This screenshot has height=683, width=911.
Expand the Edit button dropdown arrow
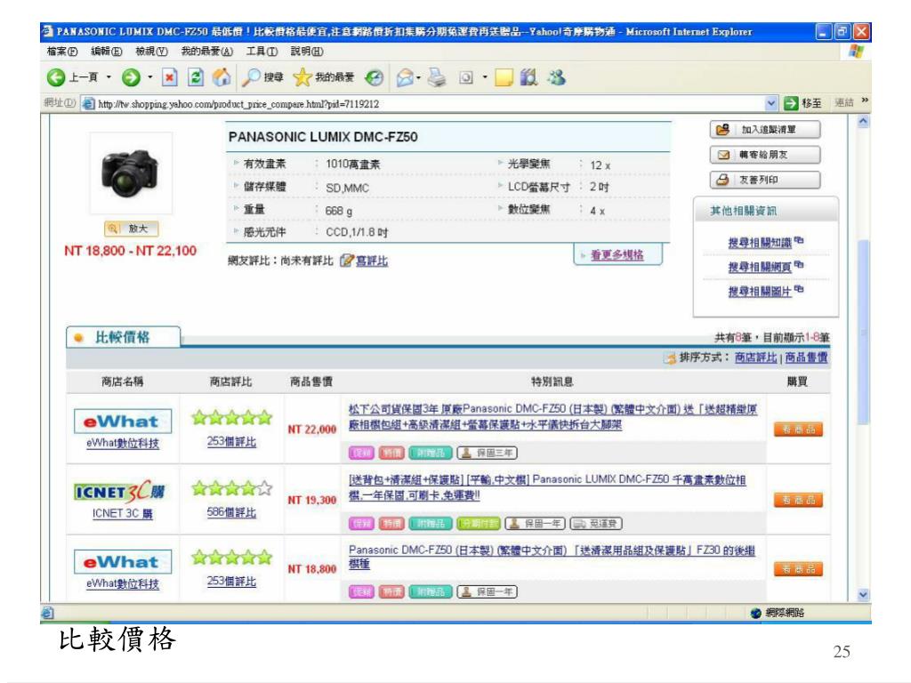[x=485, y=77]
